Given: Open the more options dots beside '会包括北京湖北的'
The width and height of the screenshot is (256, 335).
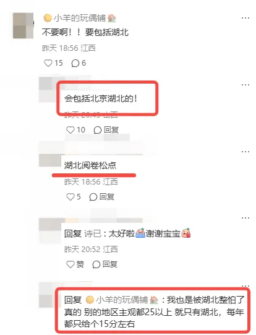Looking at the screenshot, I should click(245, 85).
